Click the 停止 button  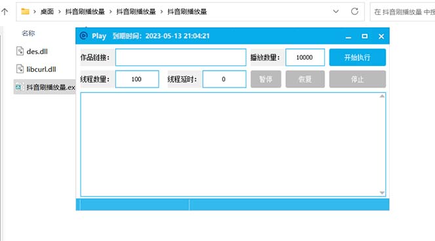click(357, 79)
